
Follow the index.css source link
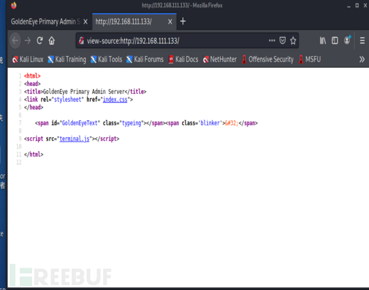(x=115, y=99)
